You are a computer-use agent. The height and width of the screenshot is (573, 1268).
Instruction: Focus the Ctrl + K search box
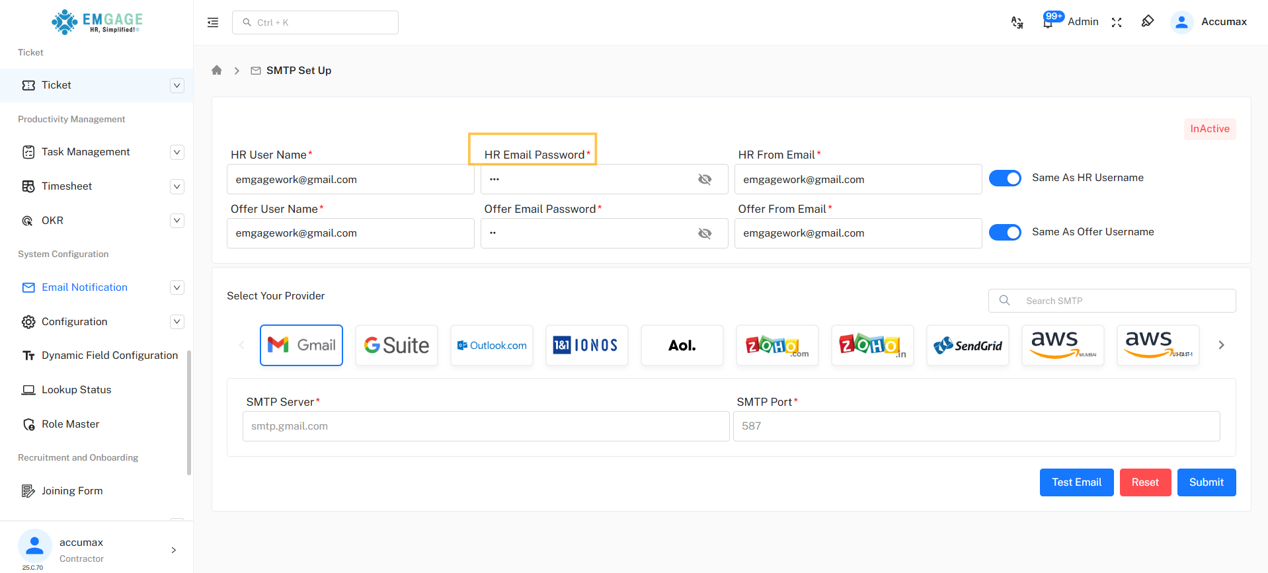click(315, 22)
